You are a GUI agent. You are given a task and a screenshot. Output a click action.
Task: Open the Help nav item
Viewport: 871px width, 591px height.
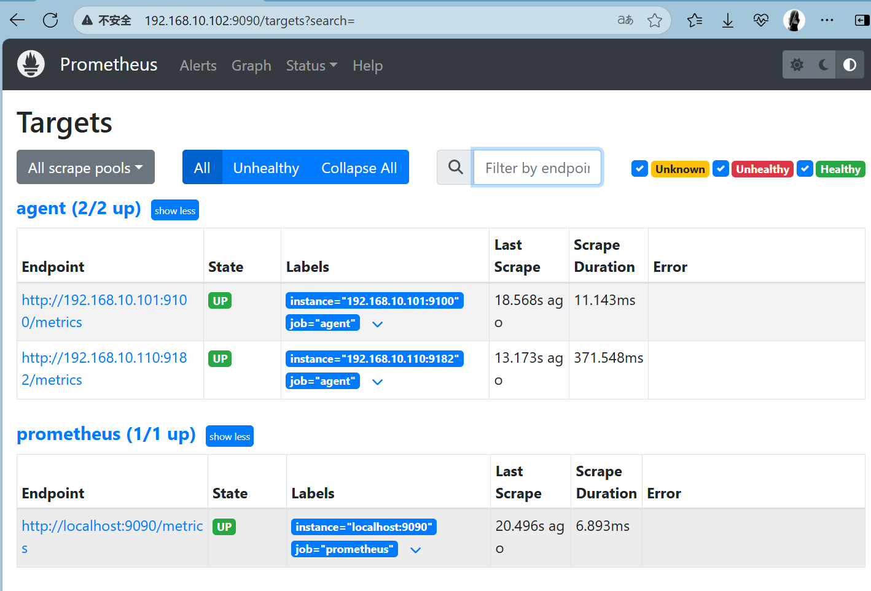coord(367,66)
